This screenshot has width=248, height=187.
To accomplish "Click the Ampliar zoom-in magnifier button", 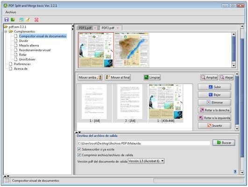I will pos(209,77).
